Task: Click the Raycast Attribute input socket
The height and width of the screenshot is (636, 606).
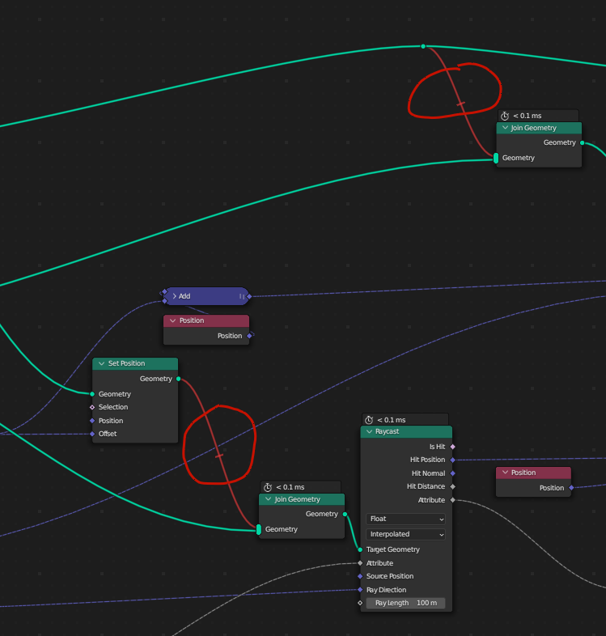Action: 360,563
